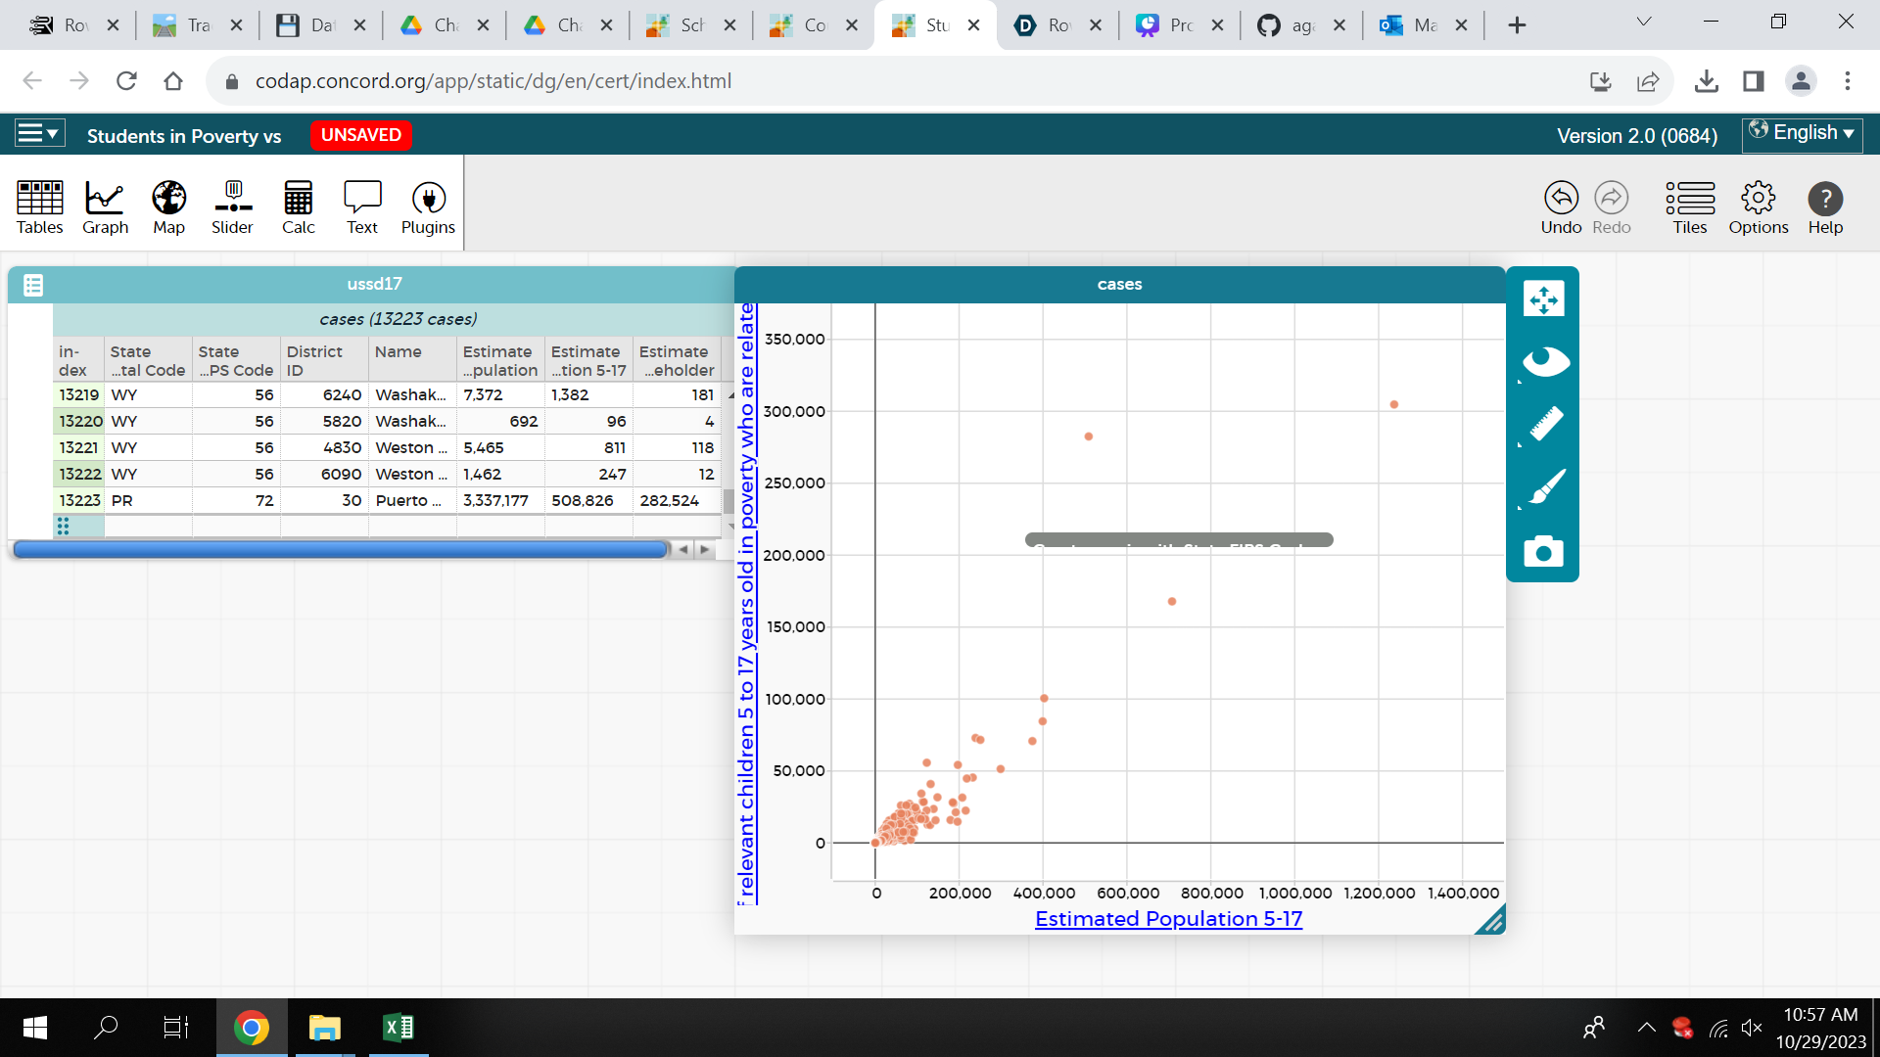
Task: Open the graph paintbrush format panel
Action: point(1543,488)
